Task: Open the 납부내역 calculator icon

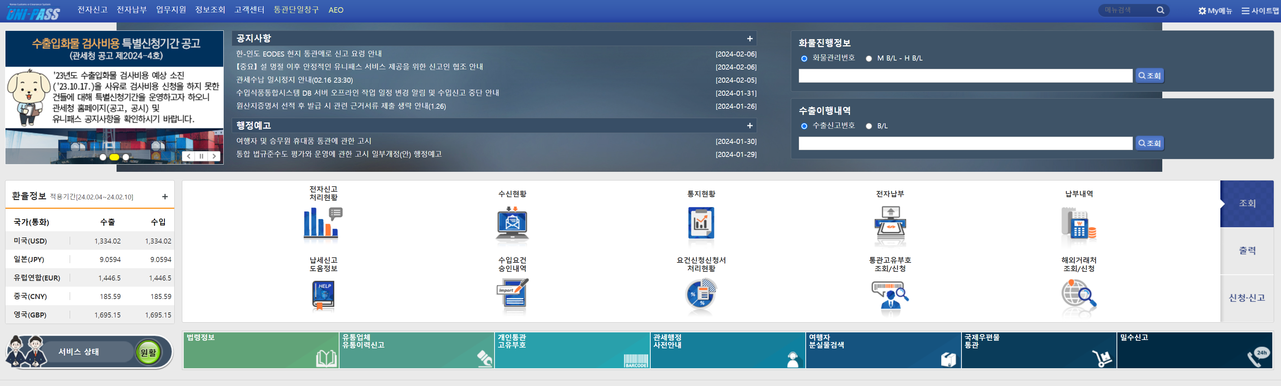Action: [x=1079, y=224]
